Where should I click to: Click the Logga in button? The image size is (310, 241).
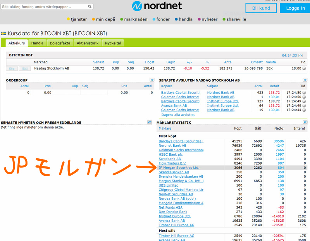pyautogui.click(x=295, y=8)
